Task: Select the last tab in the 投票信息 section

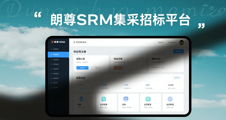Action: point(171,85)
